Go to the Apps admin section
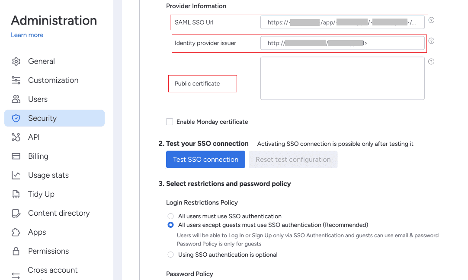Image resolution: width=468 pixels, height=280 pixels. 37,232
